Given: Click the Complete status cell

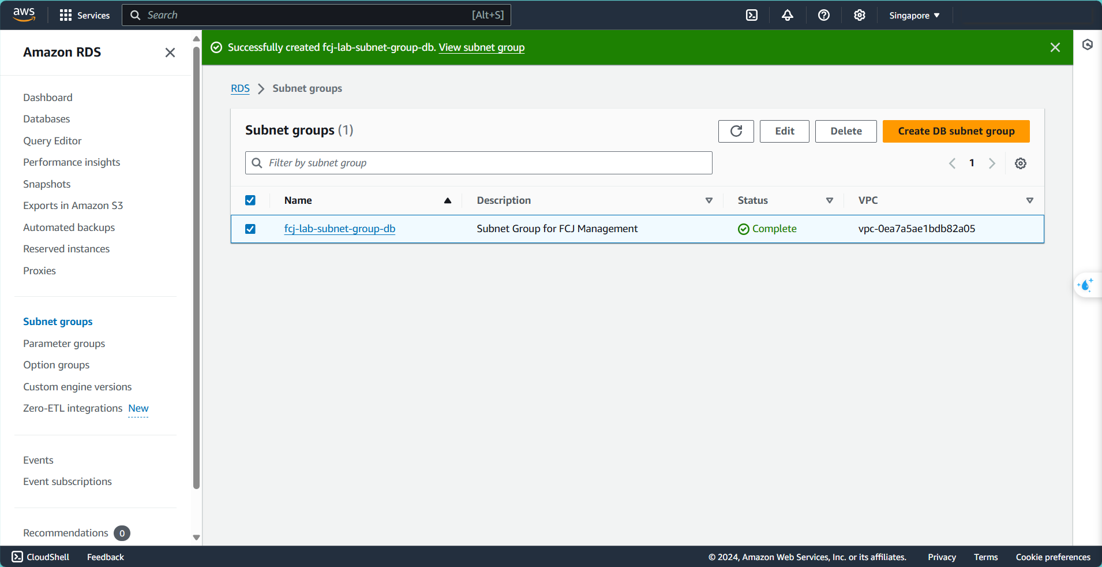Looking at the screenshot, I should pos(767,229).
